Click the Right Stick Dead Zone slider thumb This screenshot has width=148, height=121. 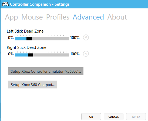click(x=31, y=55)
